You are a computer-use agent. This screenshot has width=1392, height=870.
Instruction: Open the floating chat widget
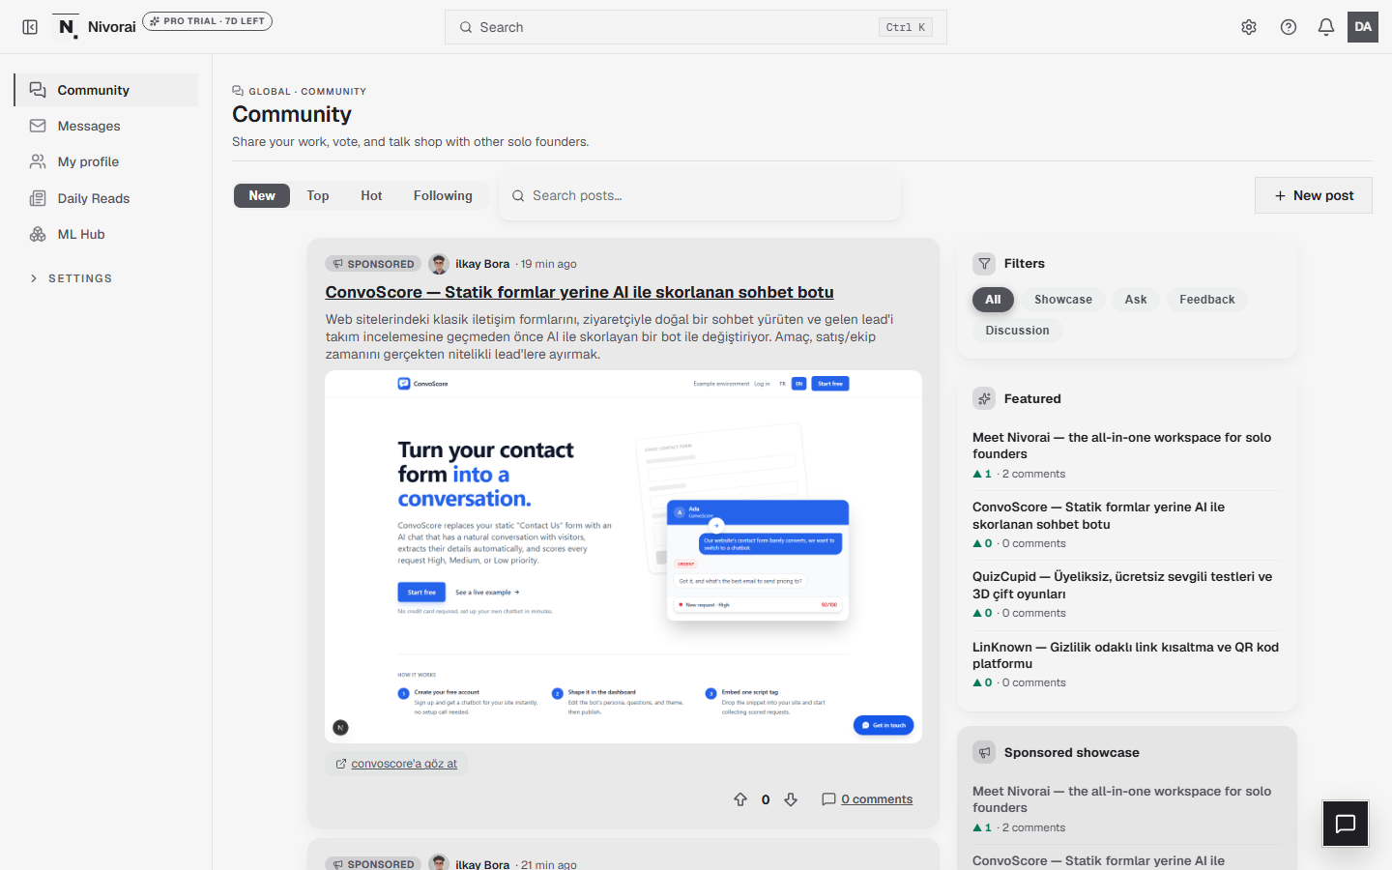(x=1346, y=824)
